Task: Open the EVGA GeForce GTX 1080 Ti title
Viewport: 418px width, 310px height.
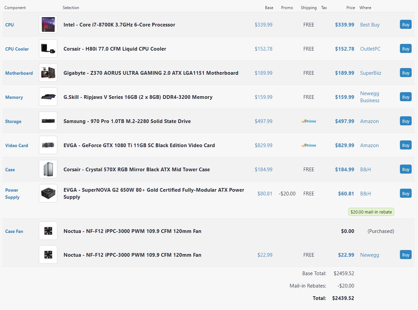Action: pos(139,145)
